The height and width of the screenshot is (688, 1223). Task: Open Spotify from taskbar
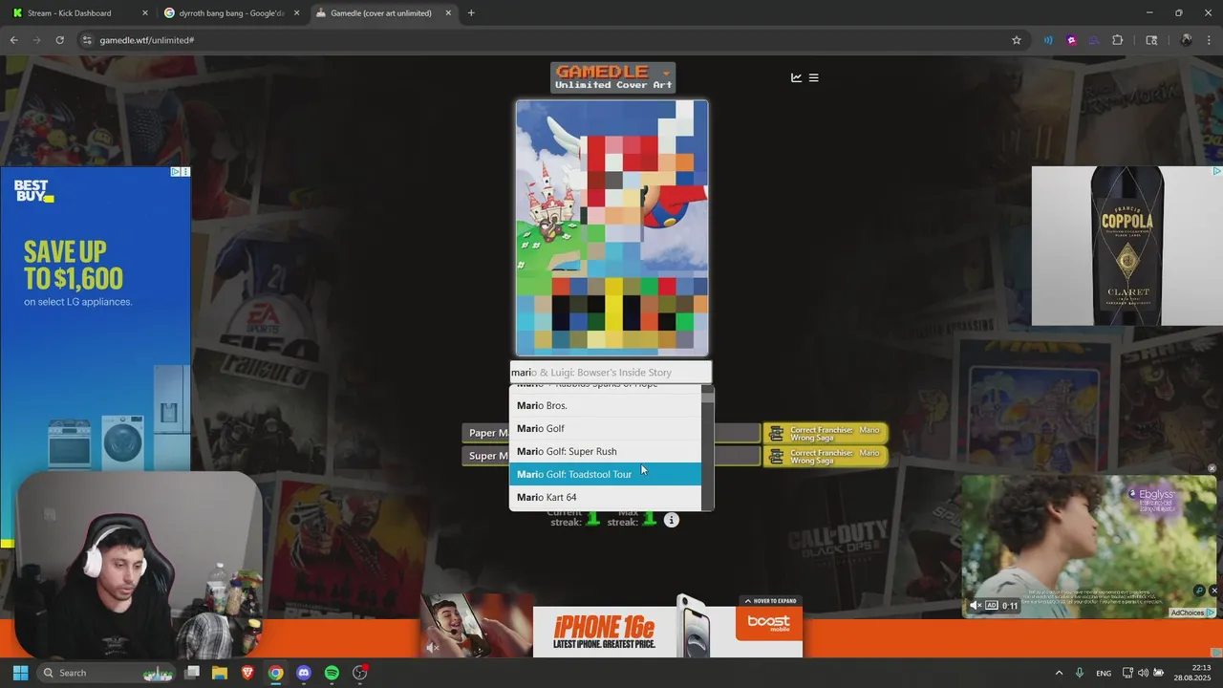[332, 673]
